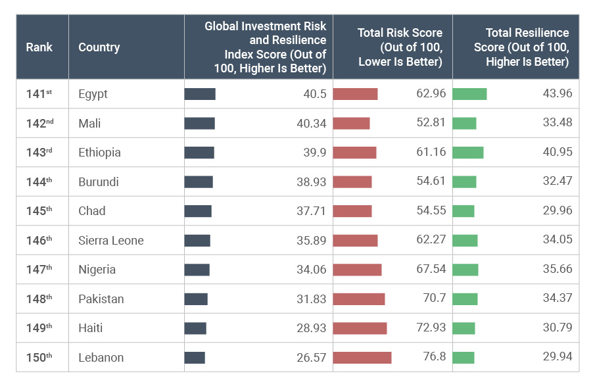Click Nigeria's index score value 34.06
595x388 pixels.
311,270
